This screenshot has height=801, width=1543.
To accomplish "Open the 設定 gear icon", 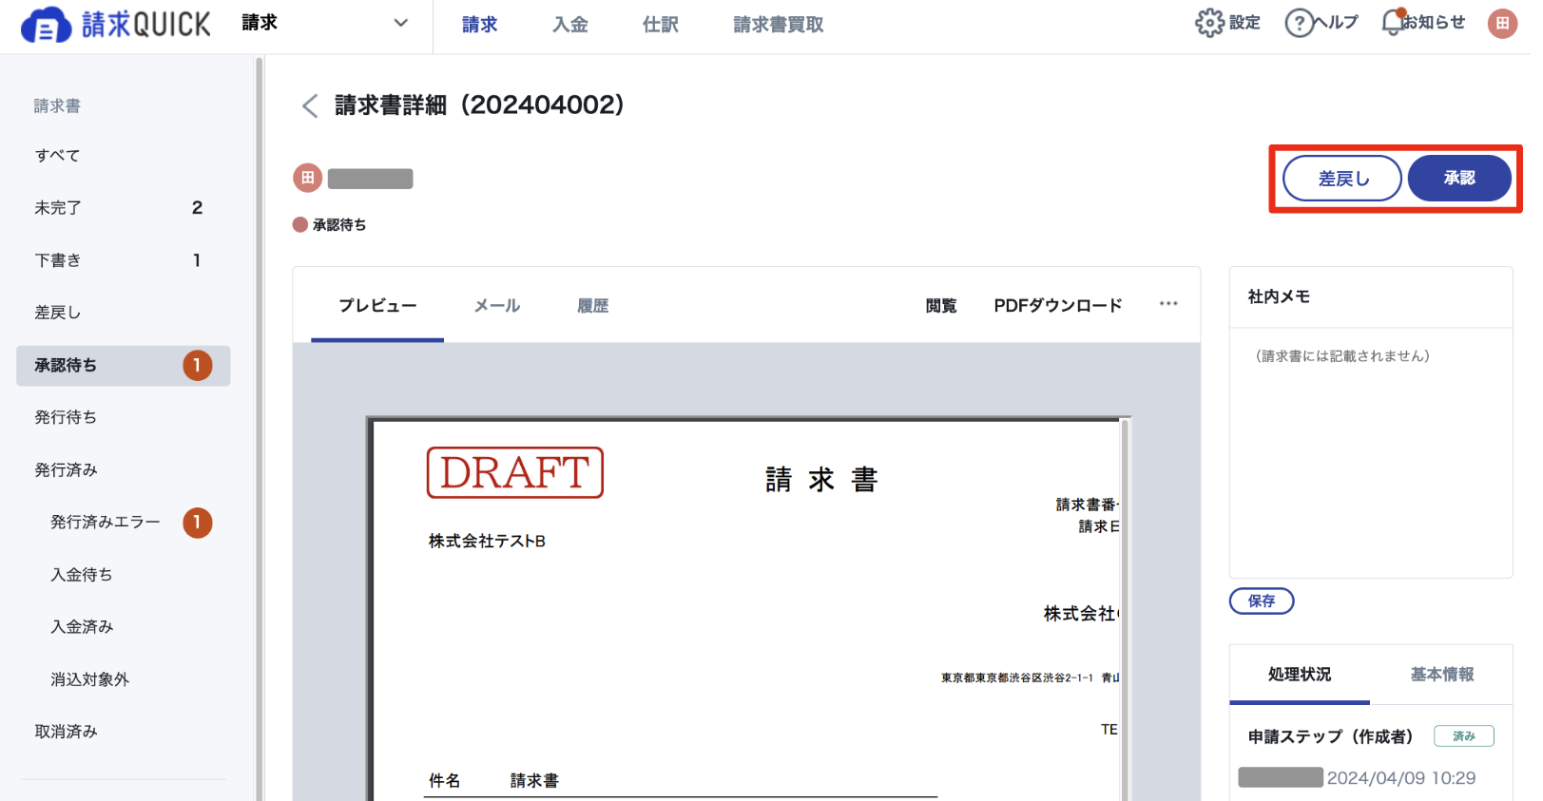I will (x=1209, y=23).
